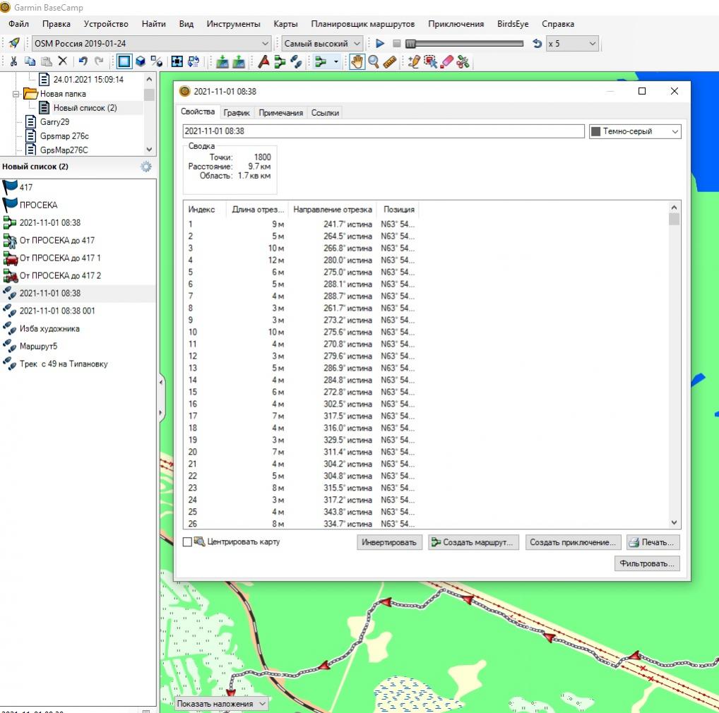This screenshot has height=713, width=719.
Task: Switch to the 'График' tab
Action: (237, 113)
